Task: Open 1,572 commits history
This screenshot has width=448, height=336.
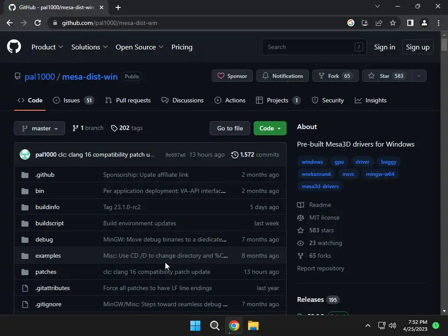Action: pyautogui.click(x=255, y=154)
